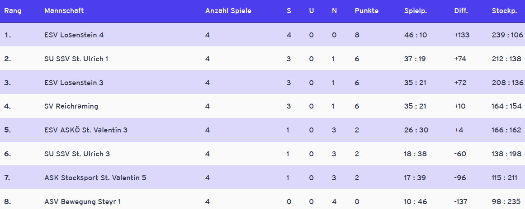The width and height of the screenshot is (525, 209).
Task: Click the +133 difference value
Action: pyautogui.click(x=462, y=35)
